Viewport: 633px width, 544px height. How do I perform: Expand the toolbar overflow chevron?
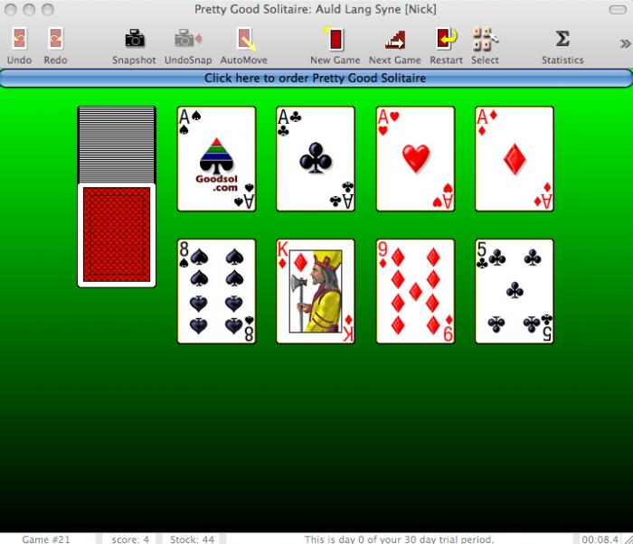coord(625,43)
